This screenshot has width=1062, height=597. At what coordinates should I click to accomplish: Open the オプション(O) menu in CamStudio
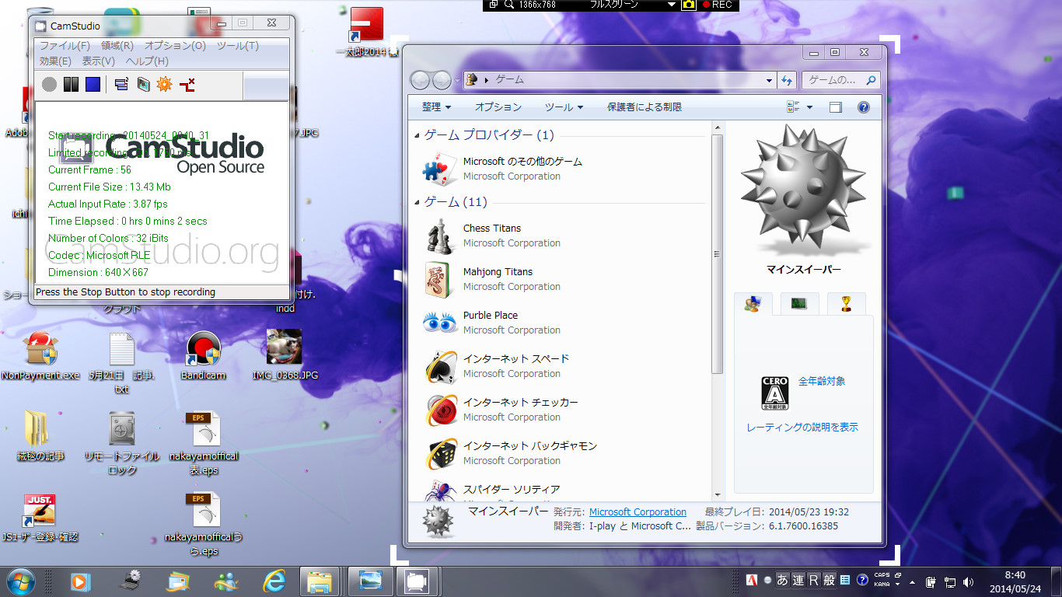[x=175, y=46]
